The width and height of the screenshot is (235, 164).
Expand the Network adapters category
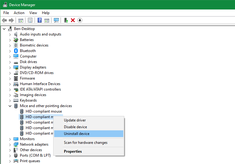point(10,144)
